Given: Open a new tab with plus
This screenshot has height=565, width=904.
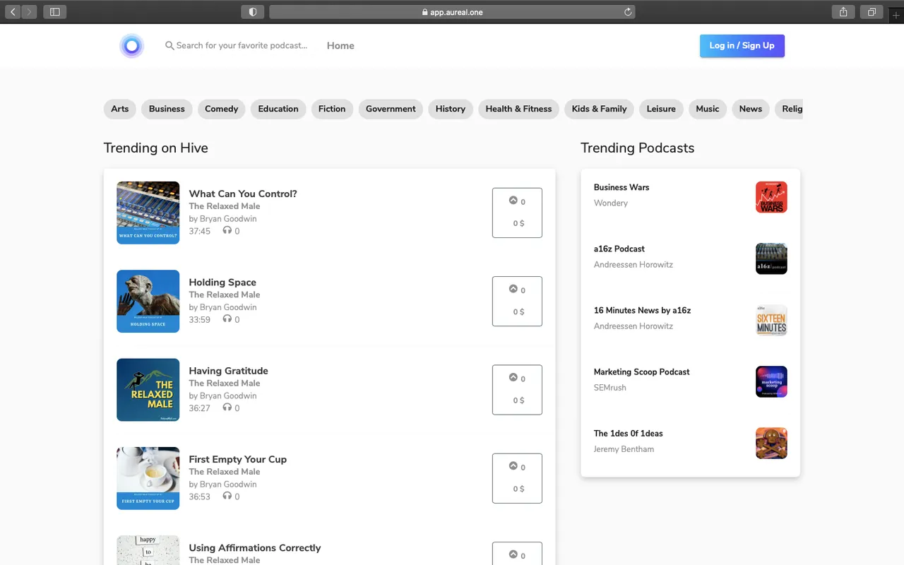Looking at the screenshot, I should tap(896, 15).
